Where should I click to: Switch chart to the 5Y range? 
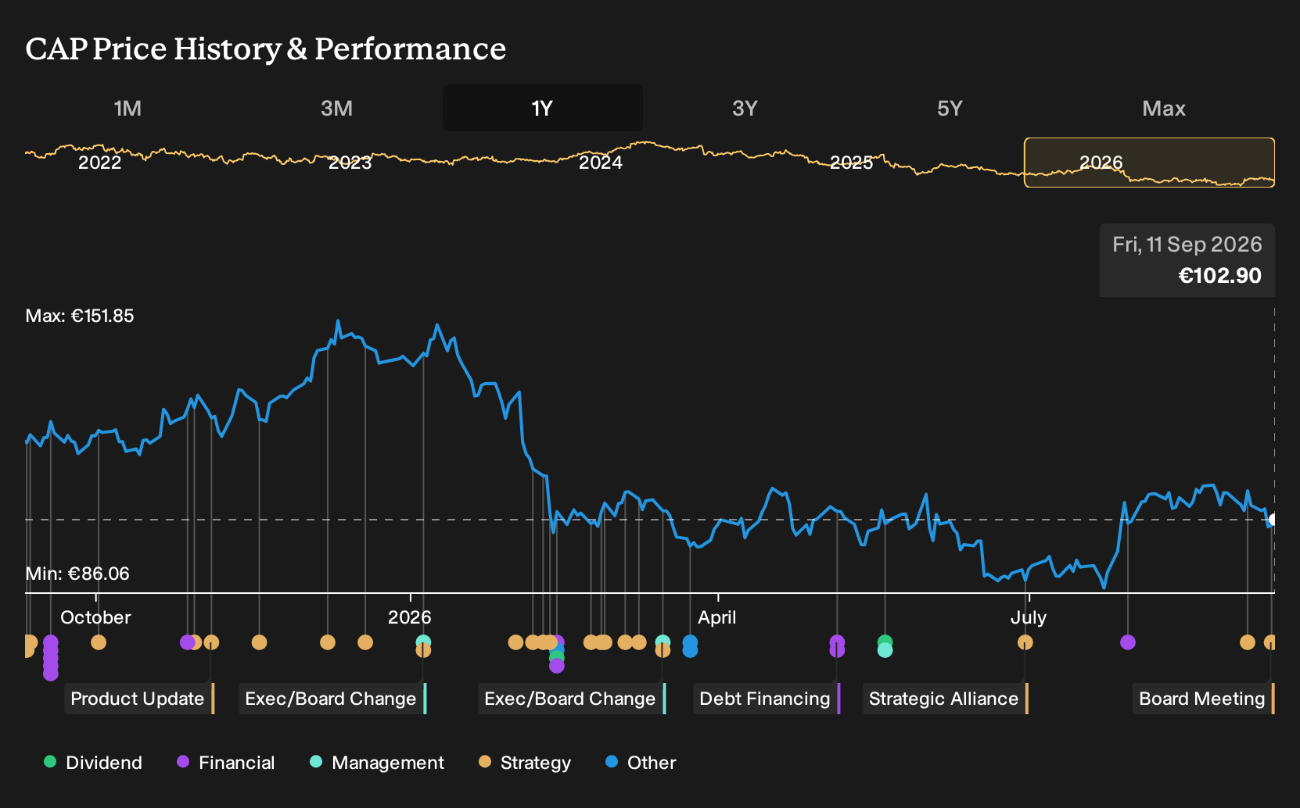click(x=950, y=108)
